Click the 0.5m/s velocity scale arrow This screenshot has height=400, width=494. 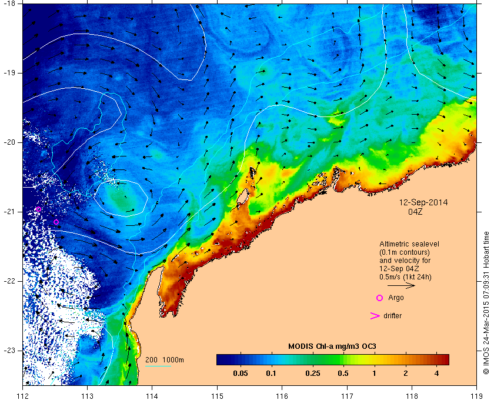(401, 286)
